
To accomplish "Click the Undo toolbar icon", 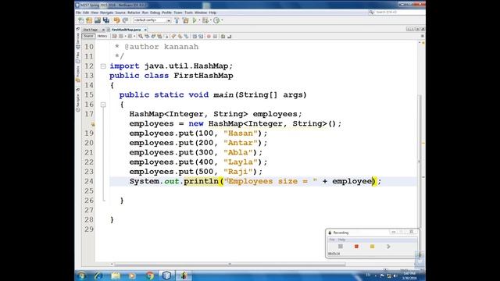I will click(116, 20).
